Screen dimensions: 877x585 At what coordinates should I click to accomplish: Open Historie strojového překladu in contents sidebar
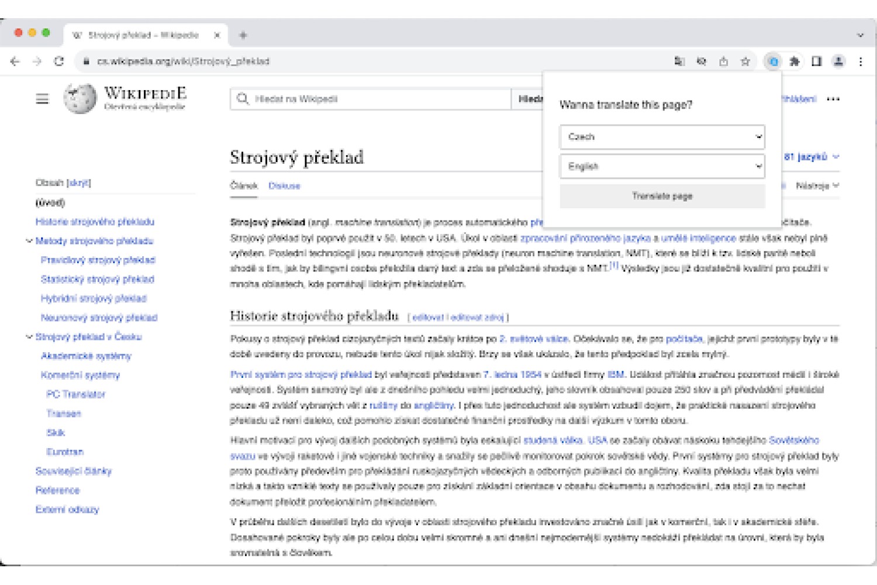[95, 222]
